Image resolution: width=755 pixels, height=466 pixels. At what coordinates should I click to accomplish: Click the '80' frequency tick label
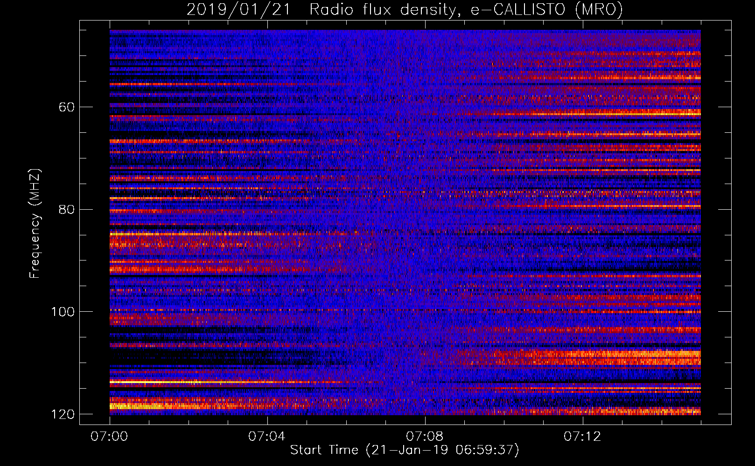pyautogui.click(x=67, y=209)
